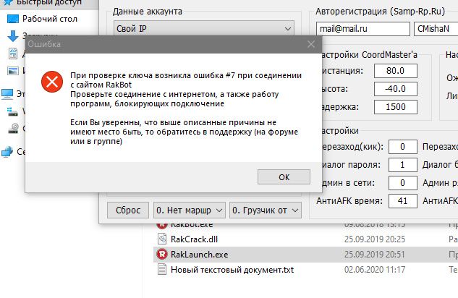Open the Pictures icon in sidebar

tap(13, 71)
